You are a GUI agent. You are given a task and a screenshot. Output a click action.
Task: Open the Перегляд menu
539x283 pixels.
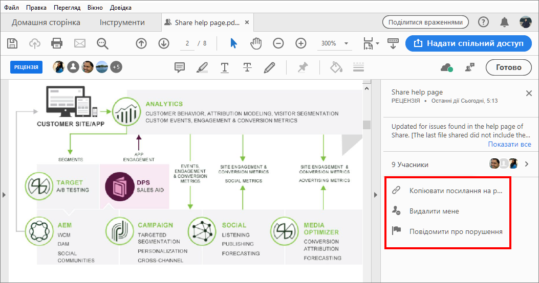coord(67,7)
